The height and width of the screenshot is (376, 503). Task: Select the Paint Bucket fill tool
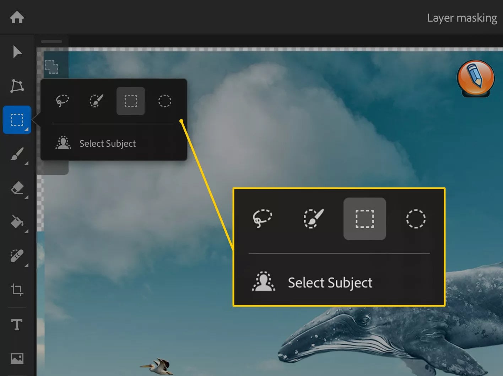click(17, 222)
